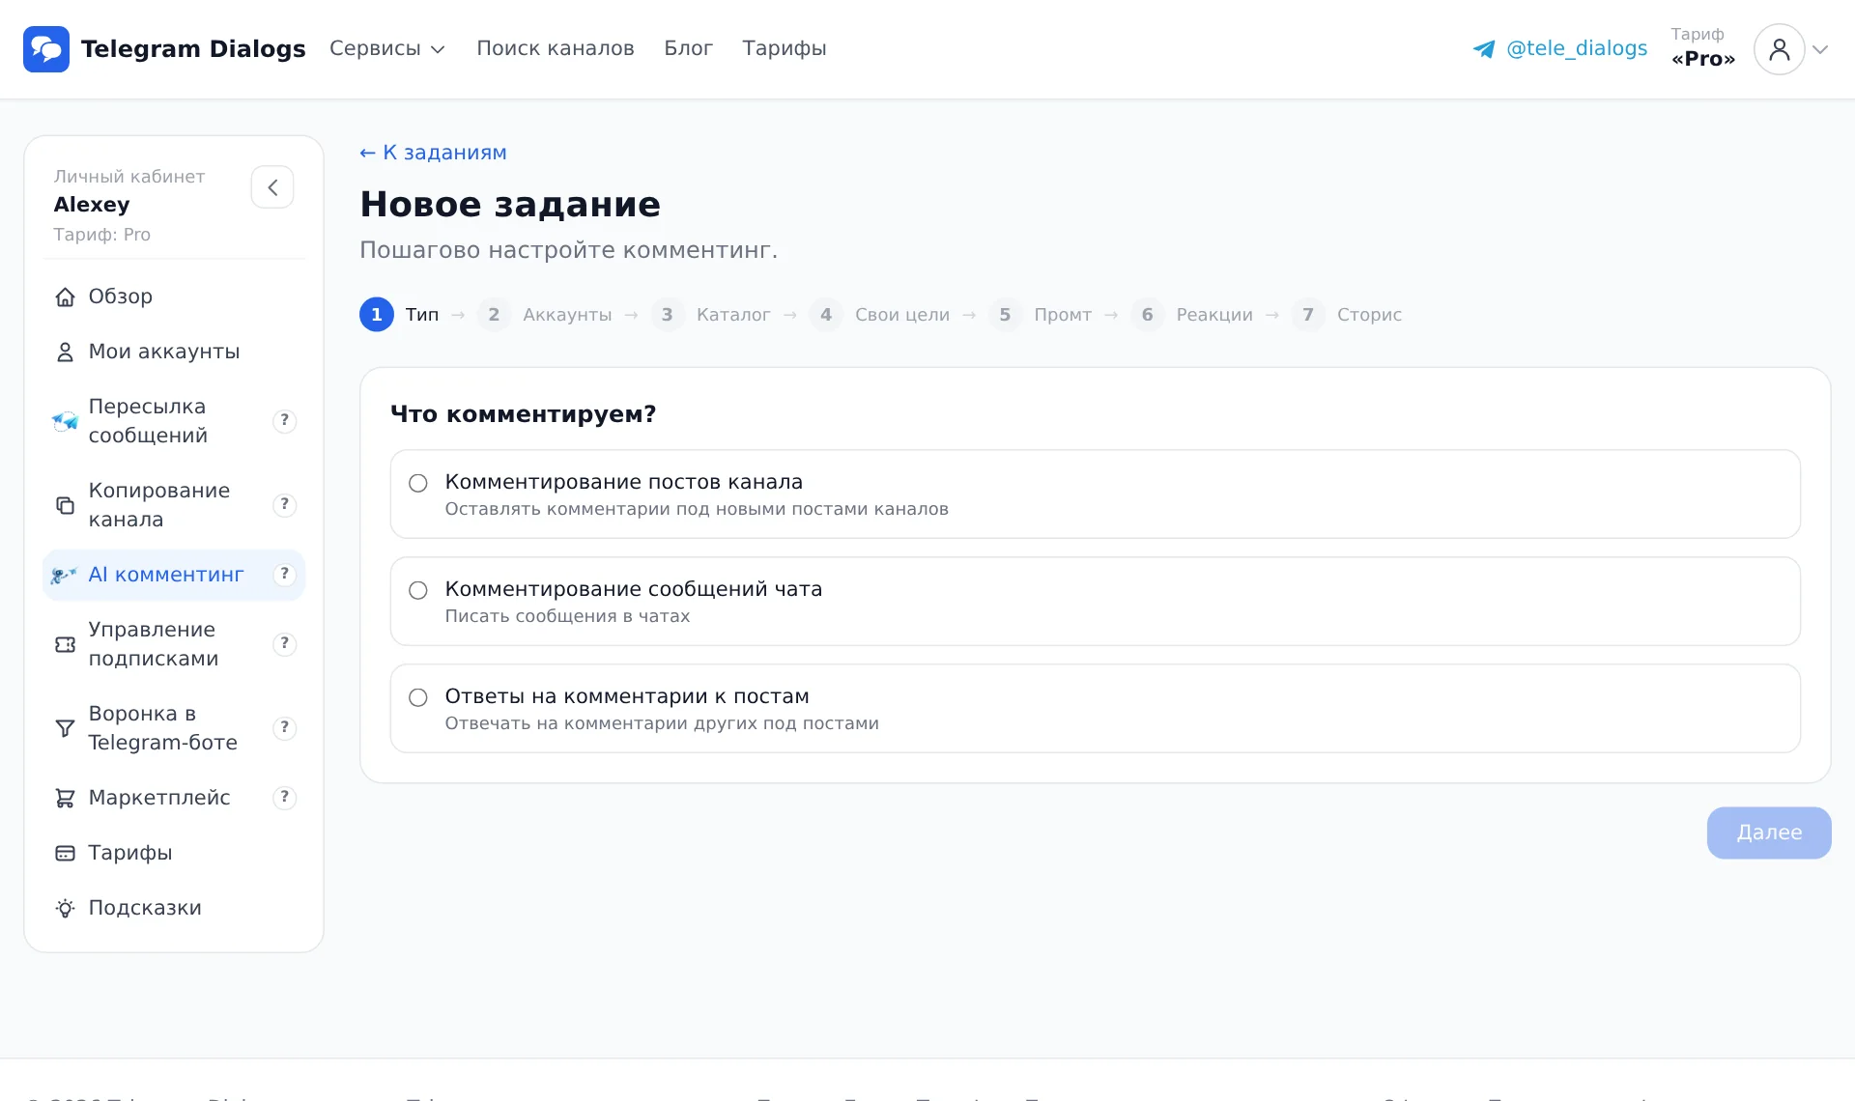Jump to step 4 Свои цели
1855x1101 pixels.
tap(879, 315)
